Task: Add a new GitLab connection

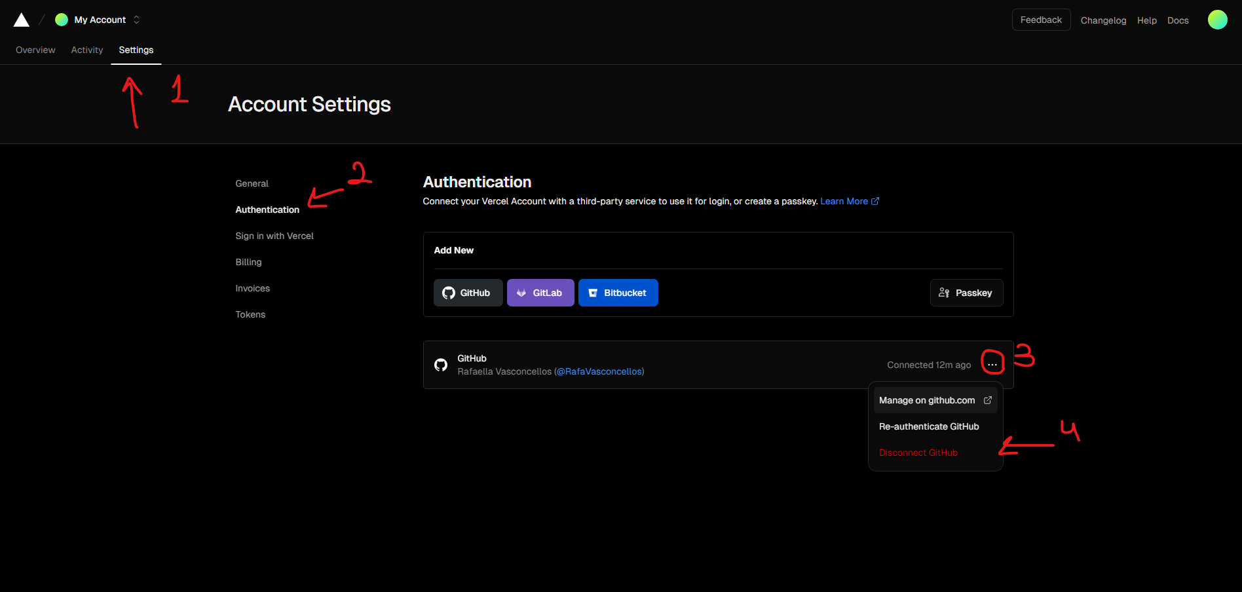Action: 540,293
